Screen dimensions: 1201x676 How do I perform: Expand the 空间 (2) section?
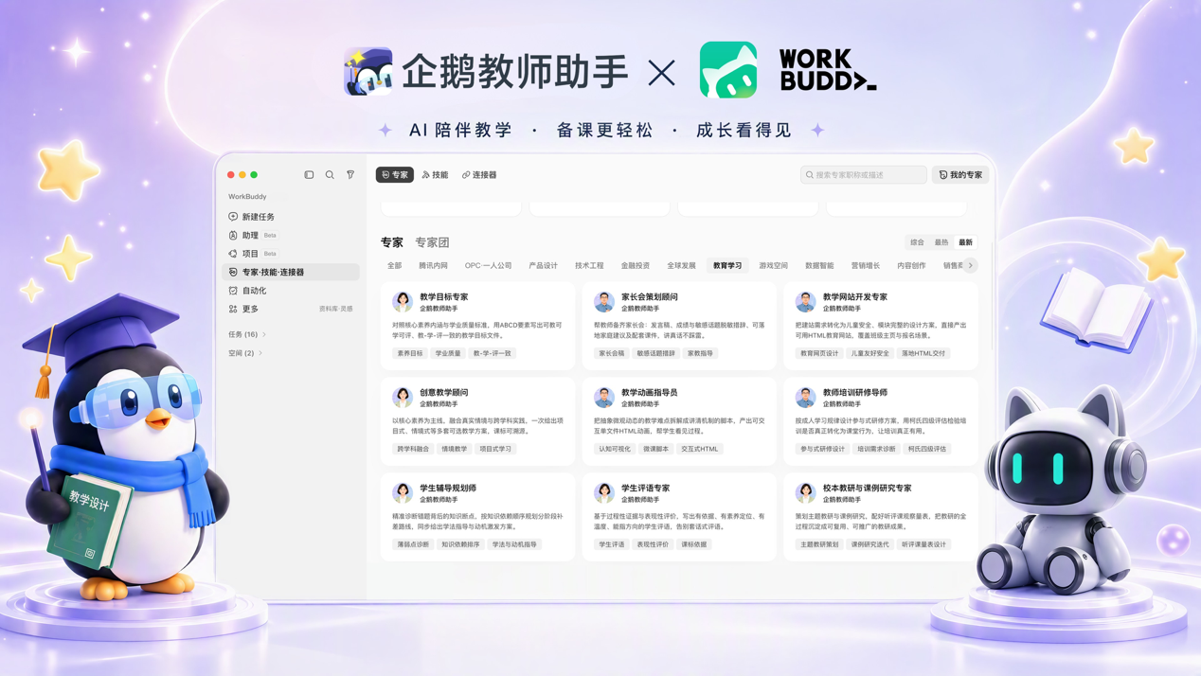point(245,353)
